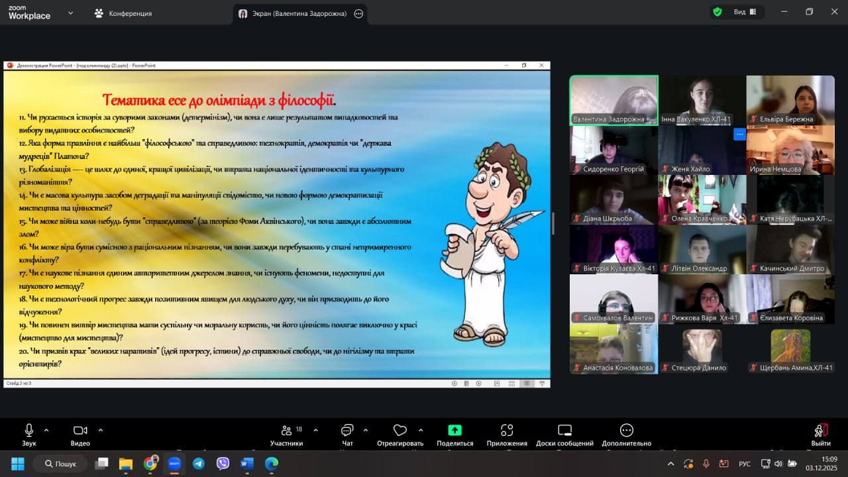The width and height of the screenshot is (848, 477).
Task: Open Telegram from the Windows taskbar
Action: click(199, 464)
